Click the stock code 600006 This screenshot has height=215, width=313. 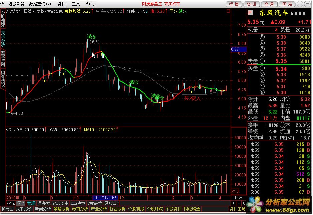[299, 13]
